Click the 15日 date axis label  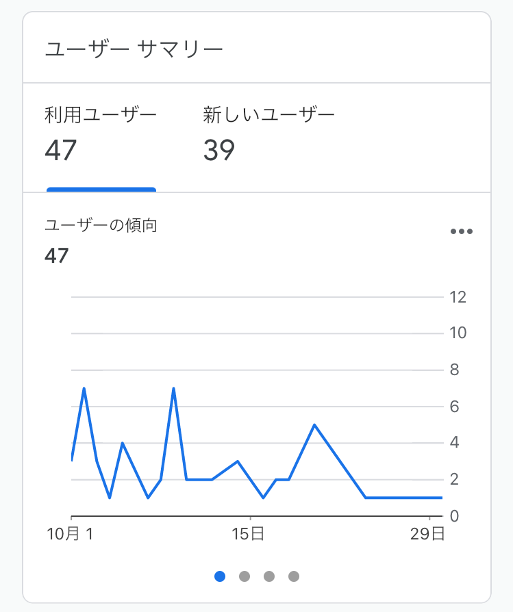coord(248,533)
